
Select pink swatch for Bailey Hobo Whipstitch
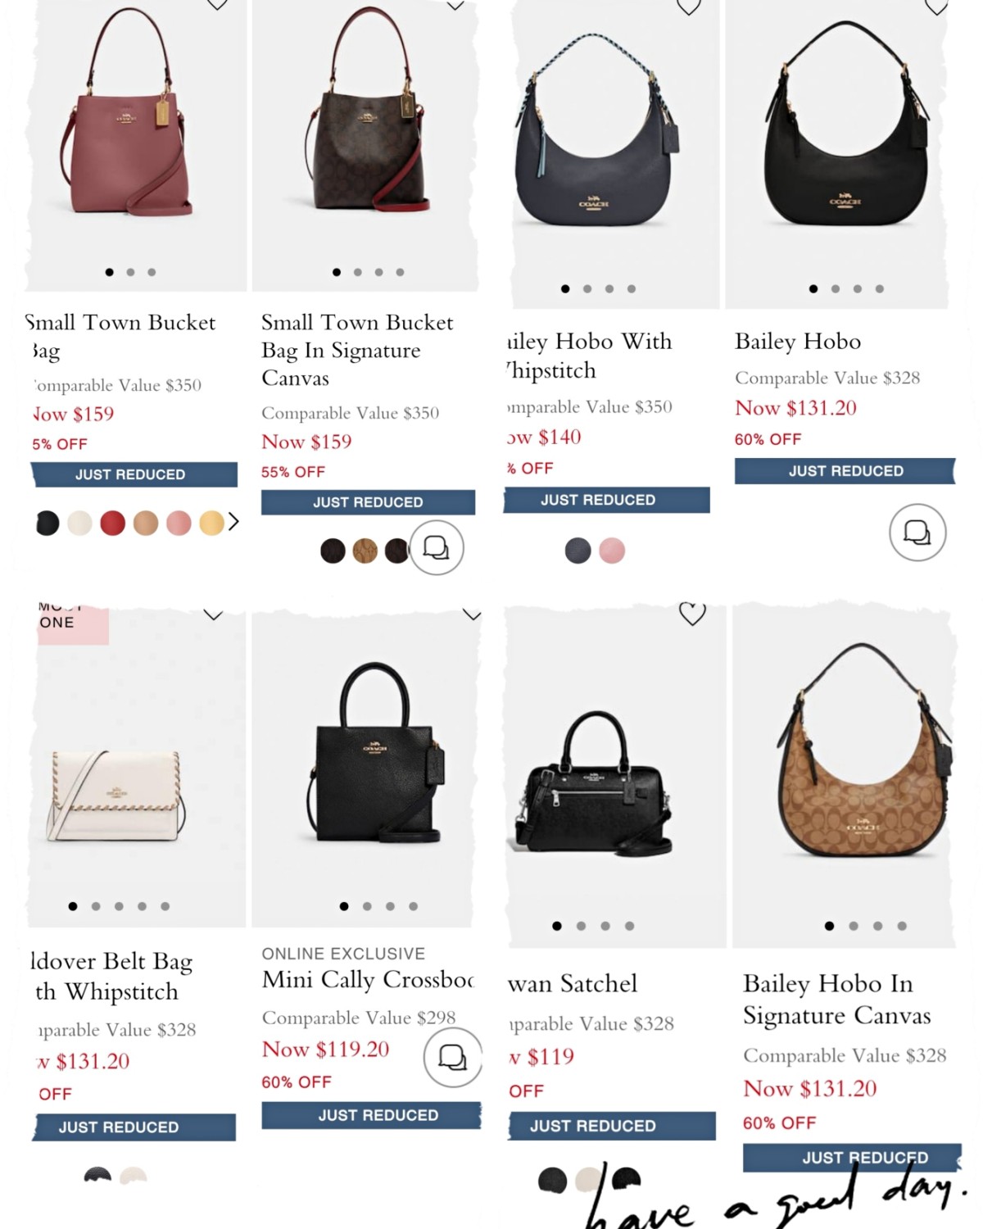(x=612, y=551)
